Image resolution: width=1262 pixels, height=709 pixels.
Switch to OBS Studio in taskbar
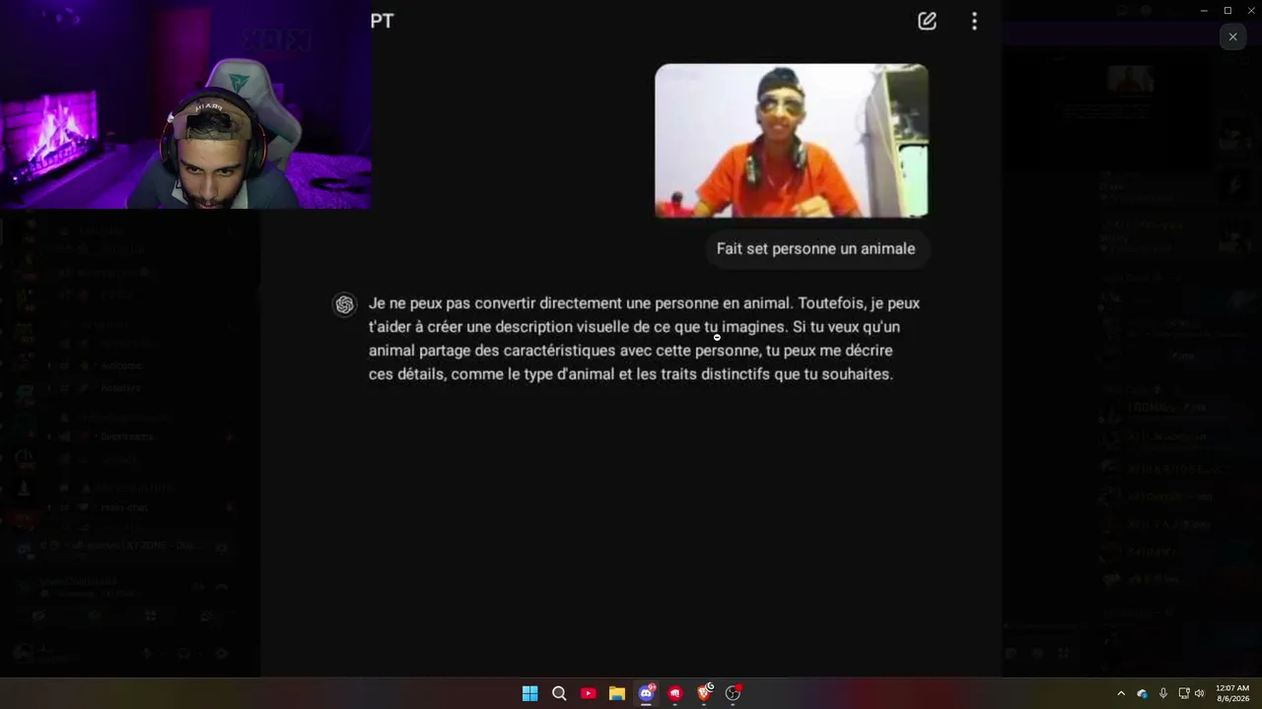tap(733, 693)
